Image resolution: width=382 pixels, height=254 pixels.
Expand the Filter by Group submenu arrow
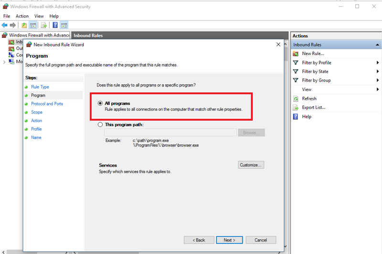coord(378,80)
